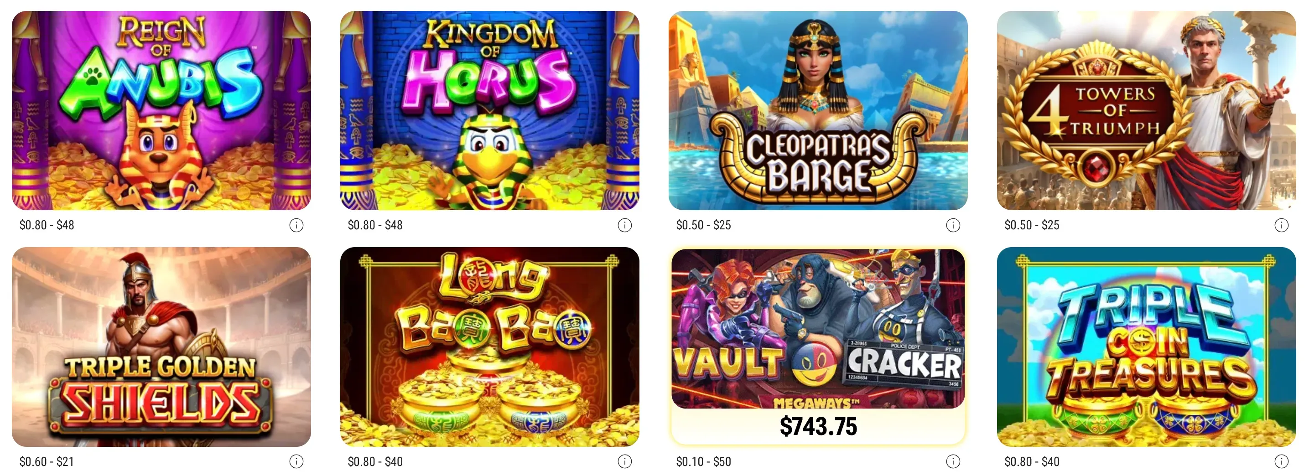The width and height of the screenshot is (1309, 476).
Task: Click the $0.80 - $48 label under Anubis
Action: (47, 225)
